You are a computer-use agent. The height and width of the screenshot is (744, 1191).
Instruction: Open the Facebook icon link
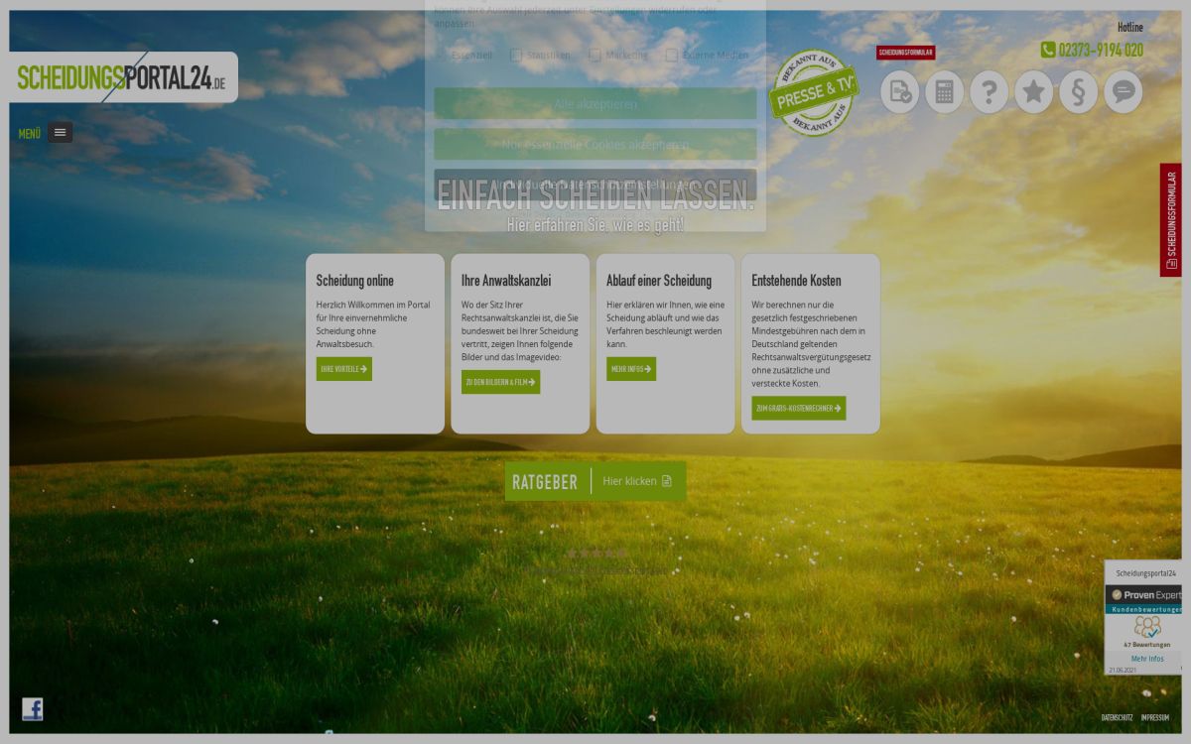(x=33, y=708)
